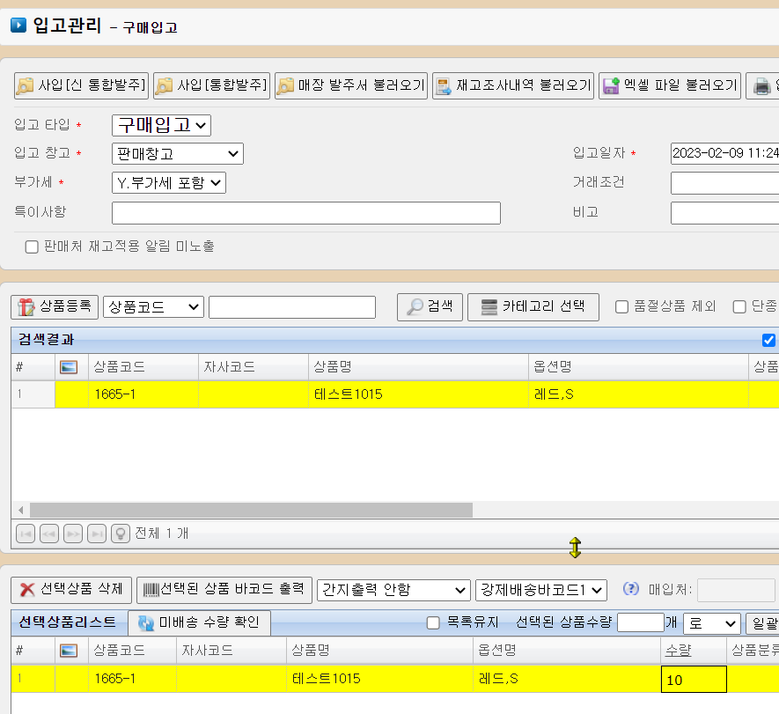
Task: Click the 일괄 apply button
Action: pyautogui.click(x=762, y=623)
